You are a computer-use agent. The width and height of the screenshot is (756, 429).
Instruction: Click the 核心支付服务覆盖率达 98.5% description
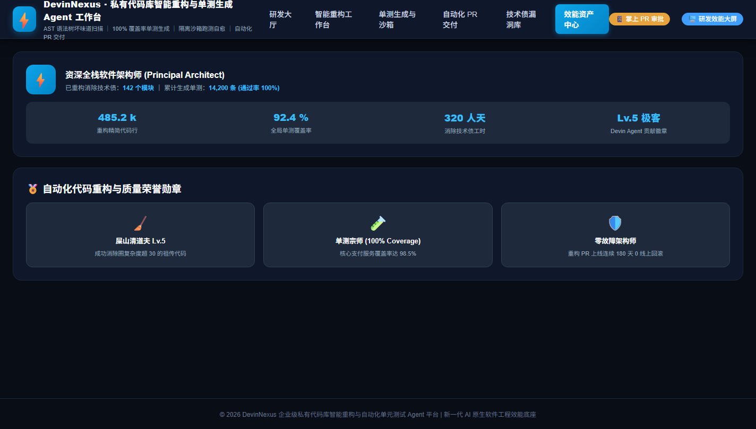378,253
